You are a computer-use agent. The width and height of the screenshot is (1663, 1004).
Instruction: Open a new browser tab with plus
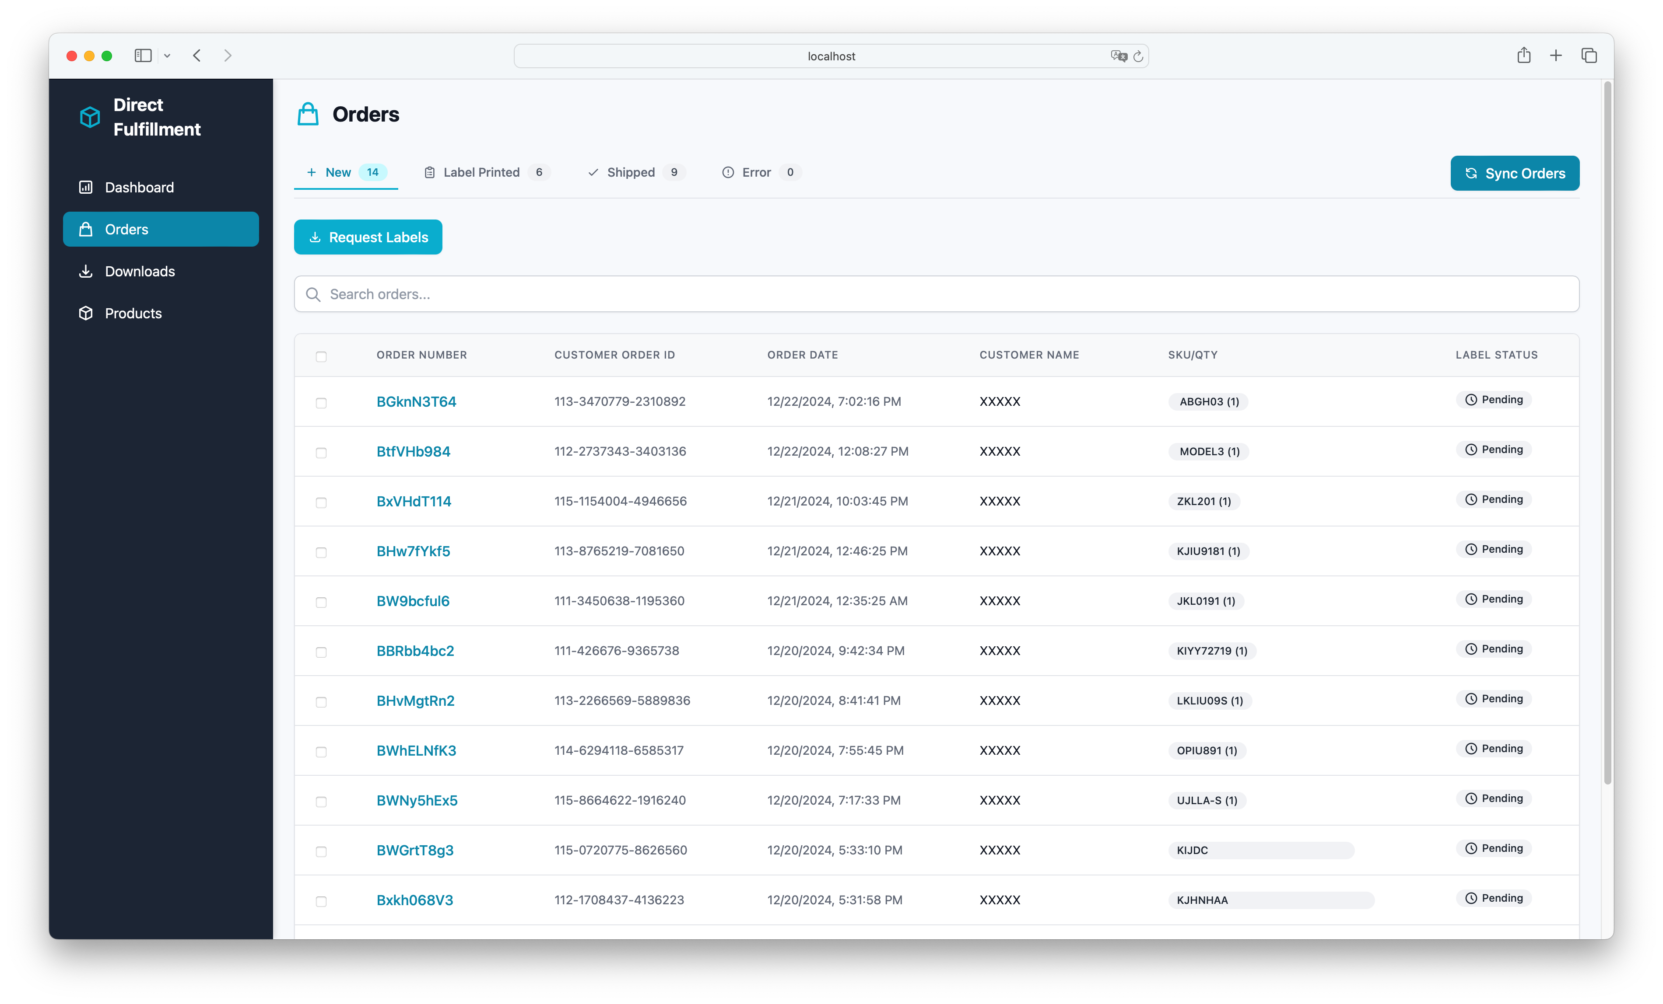(1556, 55)
